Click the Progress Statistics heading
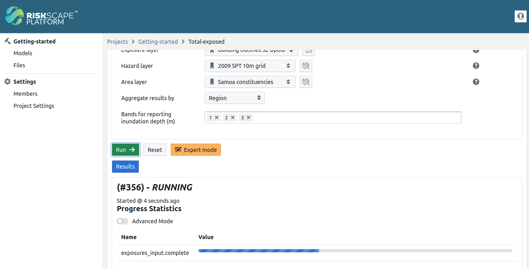The image size is (529, 269). [149, 209]
